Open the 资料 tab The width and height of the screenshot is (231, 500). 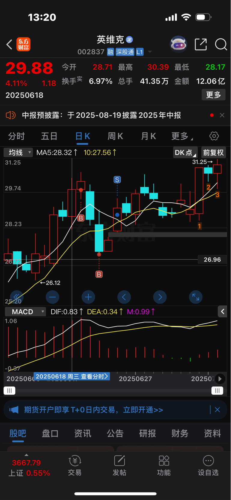[x=212, y=433]
